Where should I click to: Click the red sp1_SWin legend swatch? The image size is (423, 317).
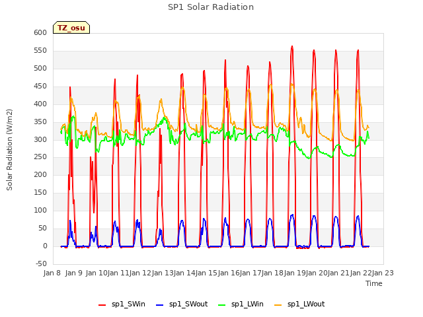tap(102, 305)
